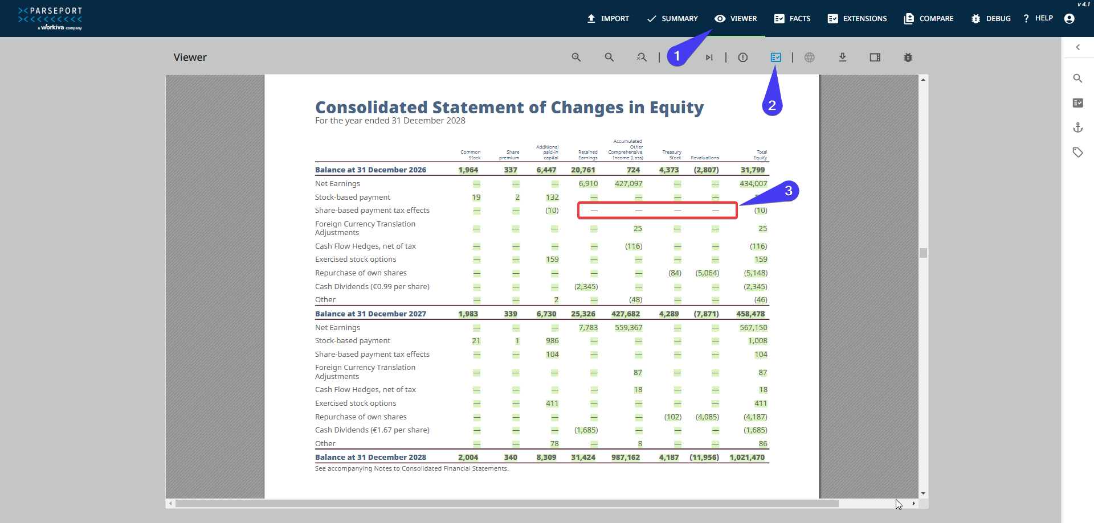Switch to the VIEWER tab
The width and height of the screenshot is (1094, 523).
[x=736, y=19]
